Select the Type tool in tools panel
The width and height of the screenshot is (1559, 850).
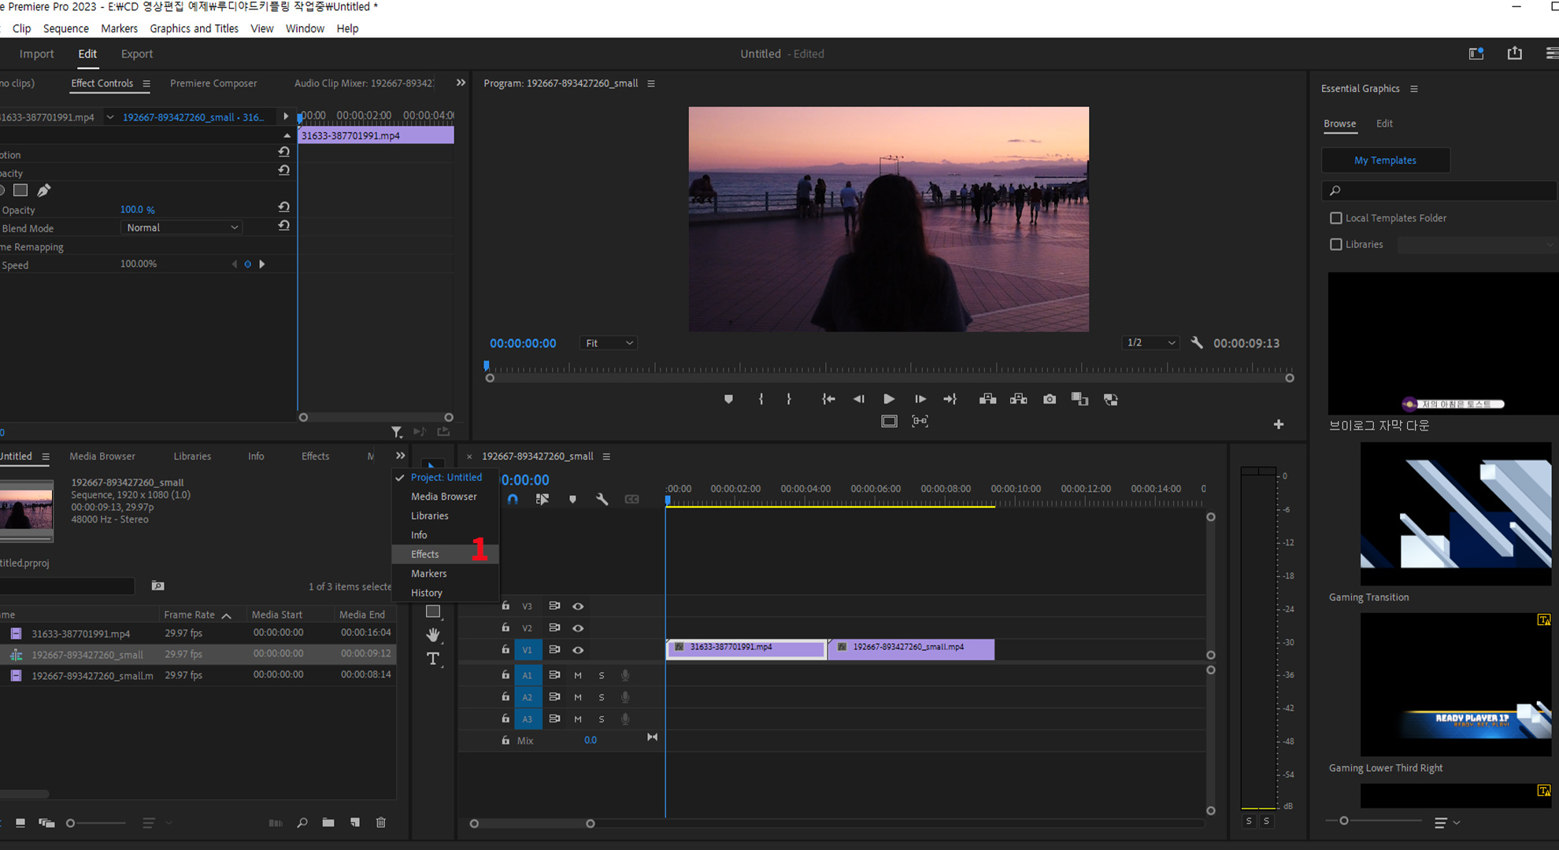[x=433, y=659]
